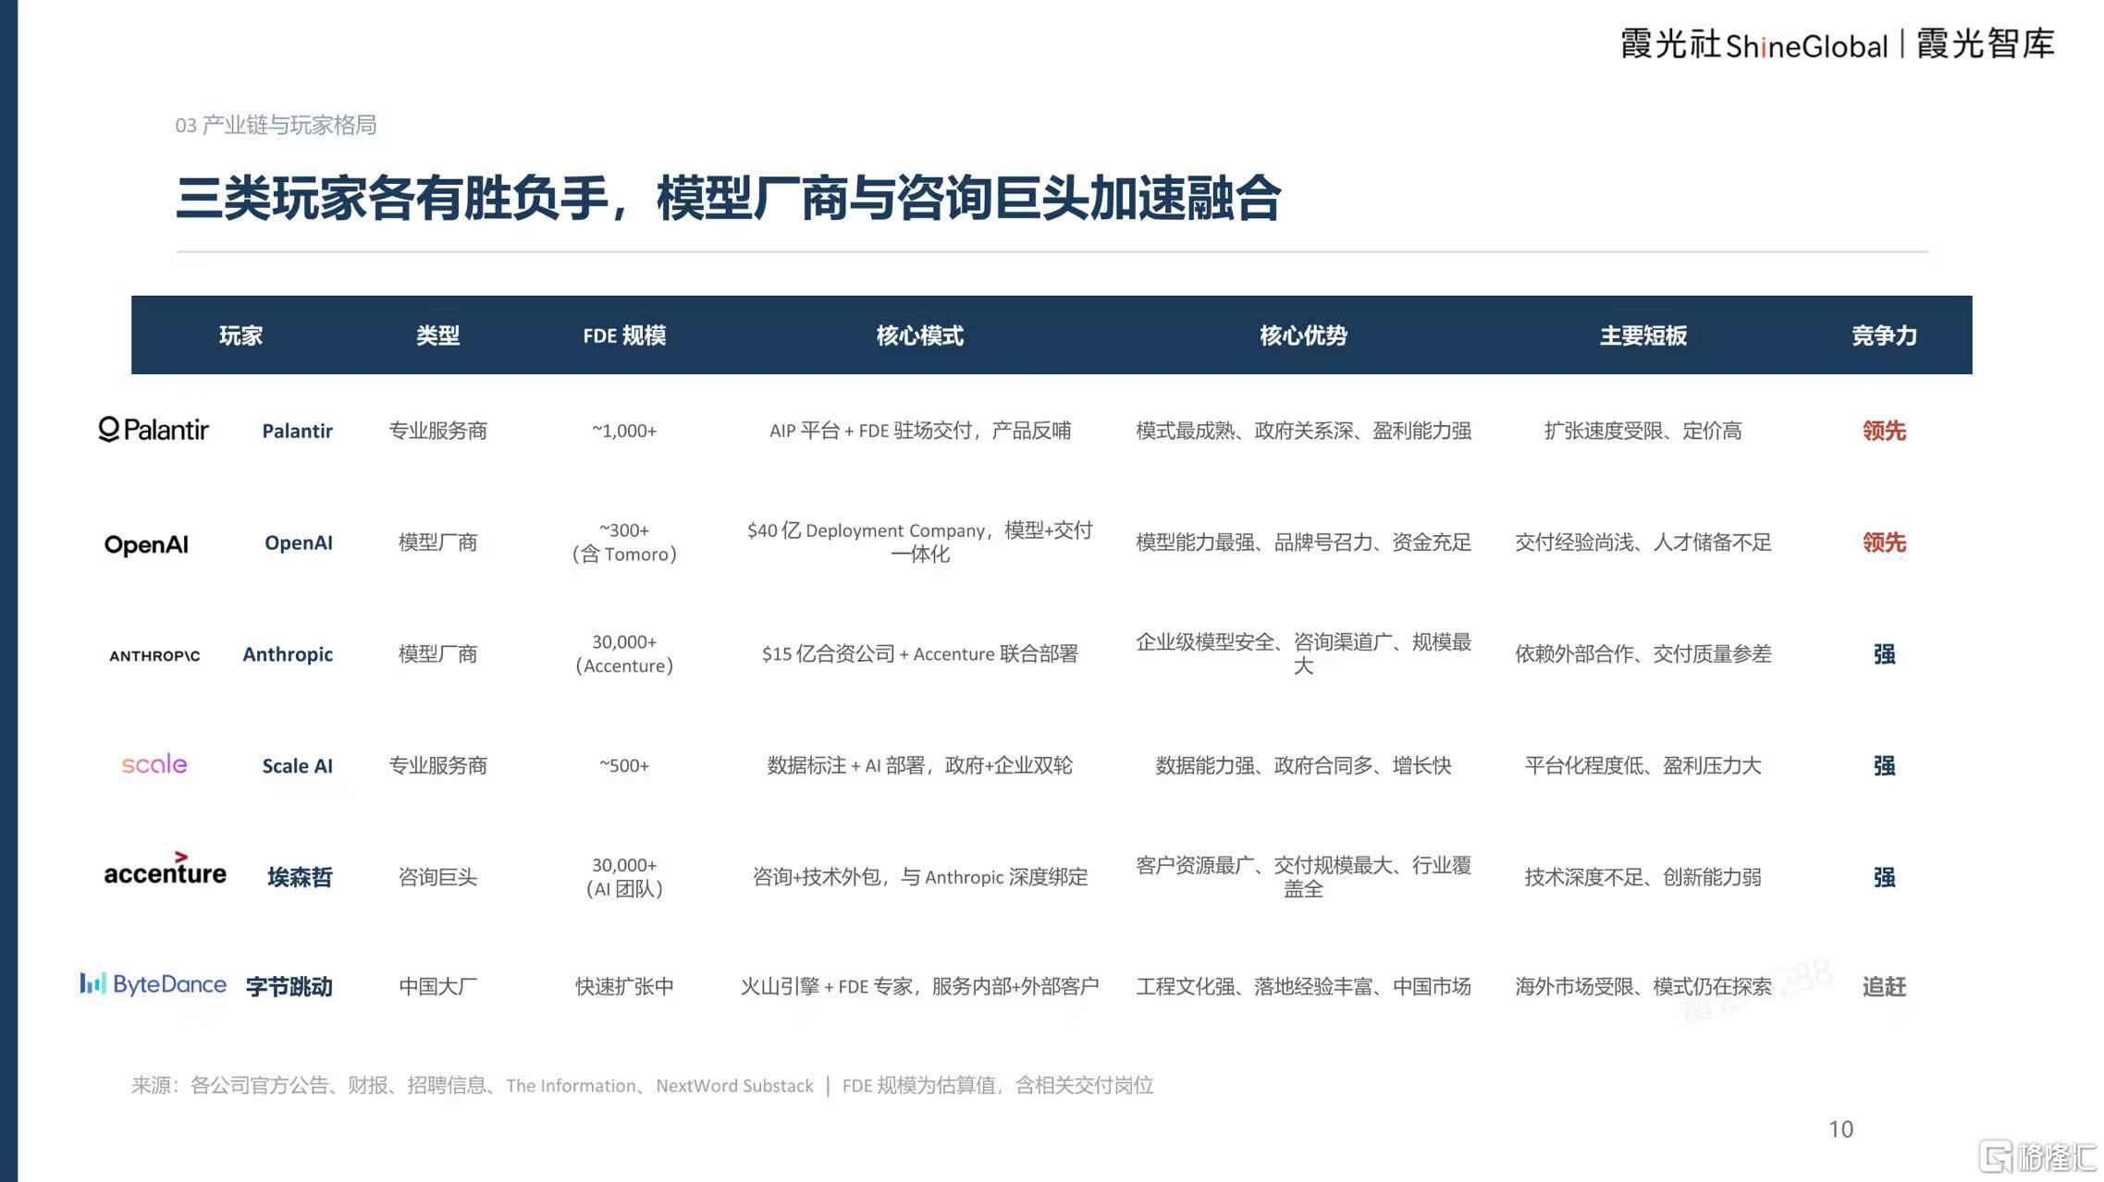
Task: Click the ~1,000+ FDE scale cell
Action: [624, 431]
